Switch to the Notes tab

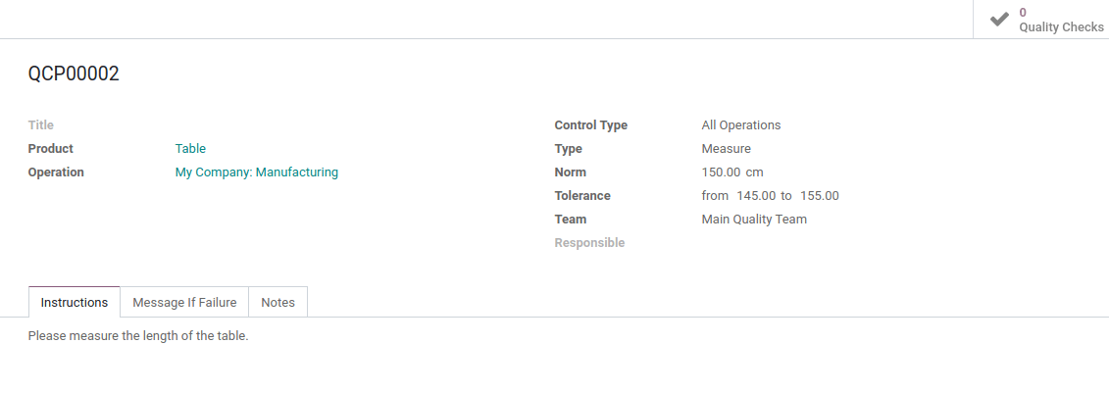(277, 302)
